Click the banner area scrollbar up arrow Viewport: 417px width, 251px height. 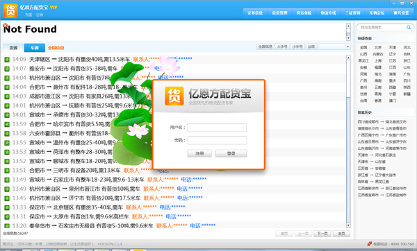click(x=348, y=26)
